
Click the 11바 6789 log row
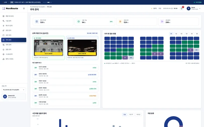[x=65, y=103]
